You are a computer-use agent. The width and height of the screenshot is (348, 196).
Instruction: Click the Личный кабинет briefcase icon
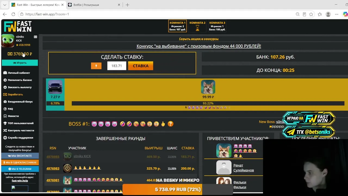5,73
